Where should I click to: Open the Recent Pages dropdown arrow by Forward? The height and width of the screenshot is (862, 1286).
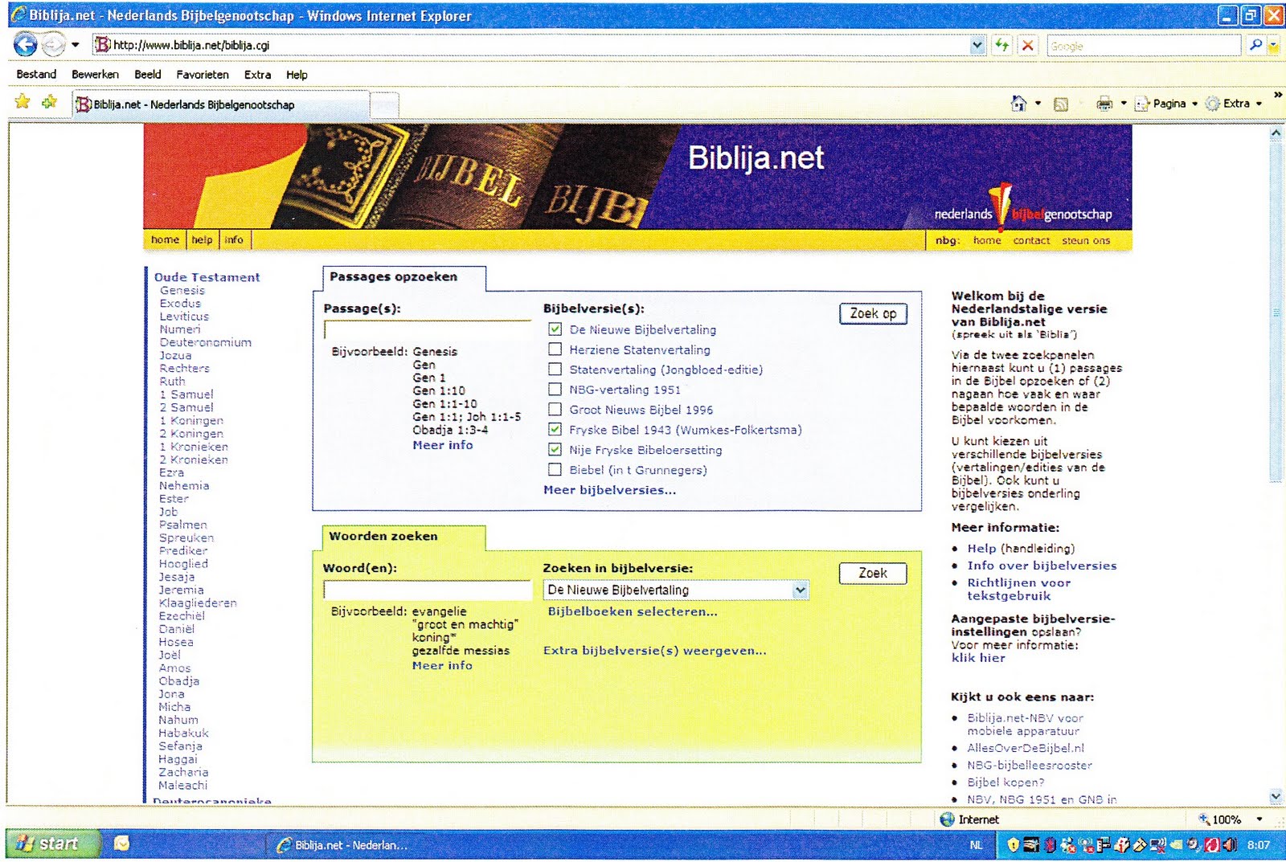(x=76, y=45)
